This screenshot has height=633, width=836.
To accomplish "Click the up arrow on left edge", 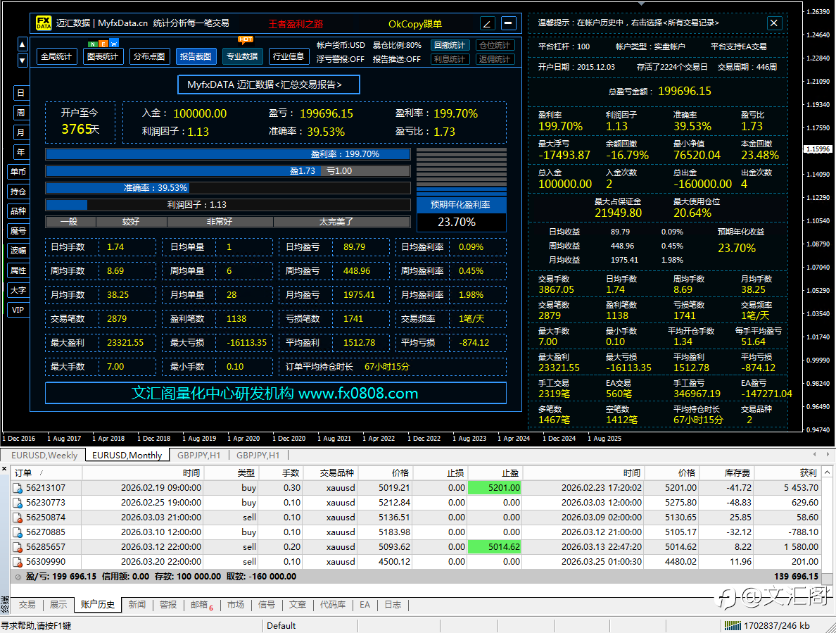I will [x=23, y=44].
